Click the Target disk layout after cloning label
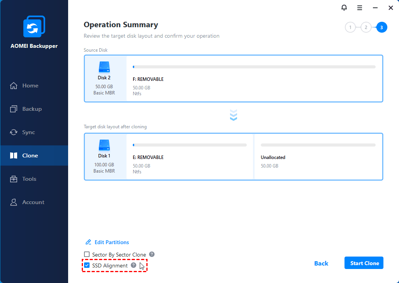The width and height of the screenshot is (399, 283). click(x=115, y=126)
